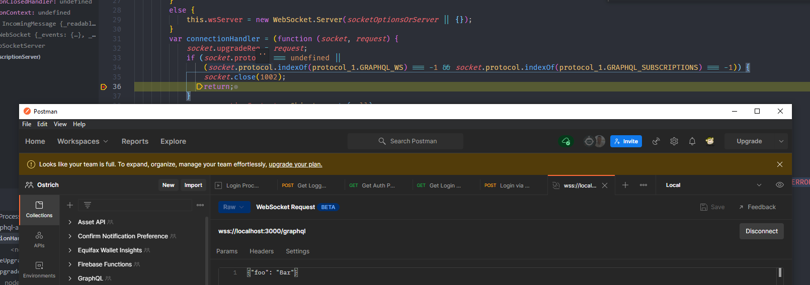The width and height of the screenshot is (810, 285).
Task: Focus the Search Postman field
Action: coord(406,141)
